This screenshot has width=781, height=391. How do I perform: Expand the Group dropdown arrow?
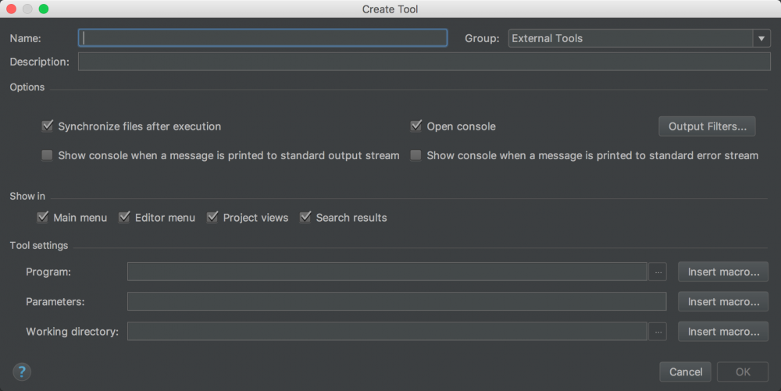coord(761,38)
